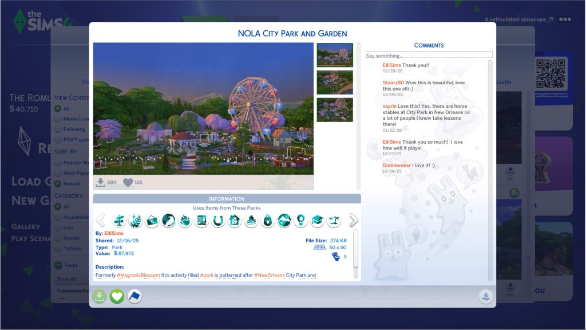Click commenter Staarz80's name

(393, 82)
